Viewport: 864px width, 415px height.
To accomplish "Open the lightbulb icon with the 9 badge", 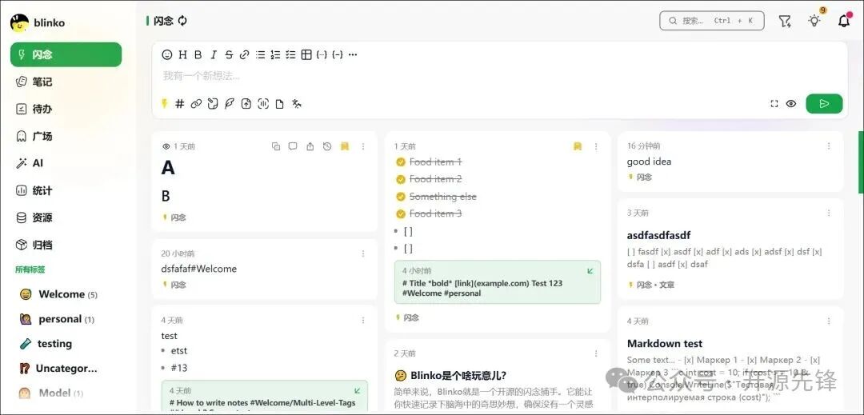I will coord(814,21).
